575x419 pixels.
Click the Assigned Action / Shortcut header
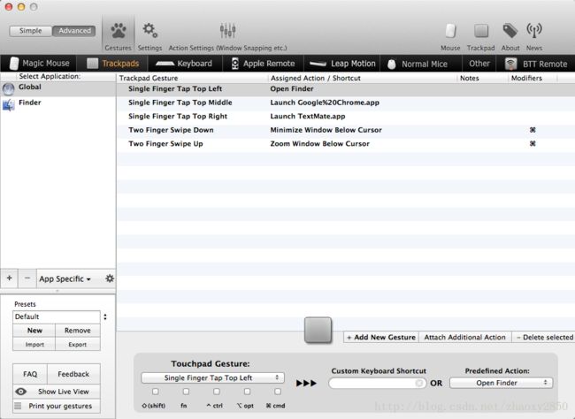pyautogui.click(x=363, y=78)
